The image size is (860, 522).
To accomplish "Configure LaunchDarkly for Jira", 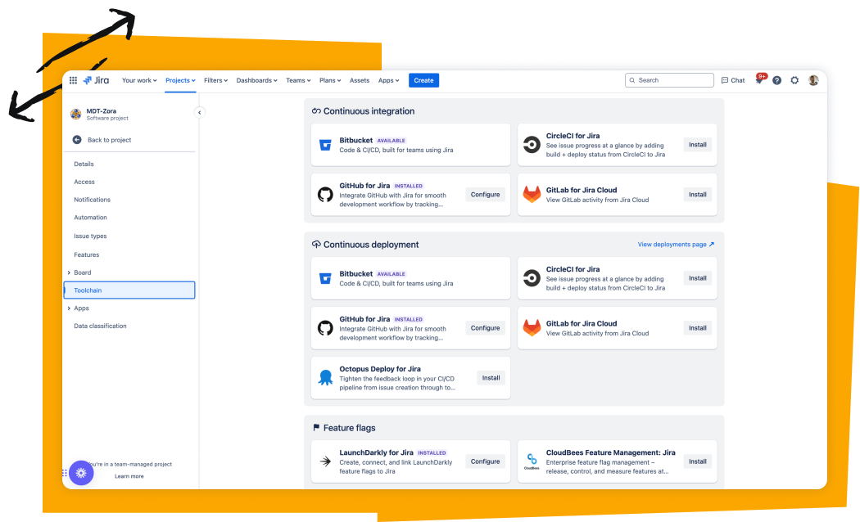I will 485,461.
